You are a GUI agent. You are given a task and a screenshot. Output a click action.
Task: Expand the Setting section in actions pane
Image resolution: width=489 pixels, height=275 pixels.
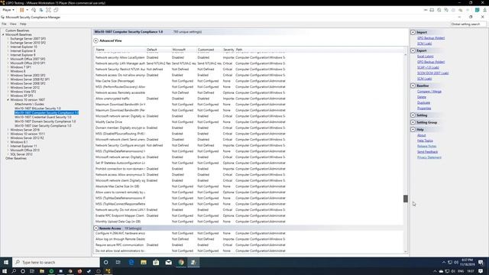tap(413, 115)
